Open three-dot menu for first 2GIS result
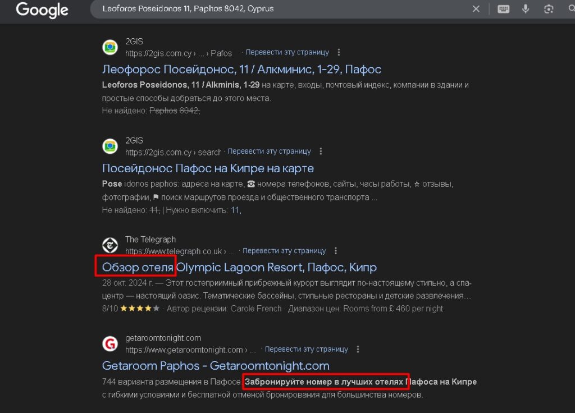 (339, 53)
